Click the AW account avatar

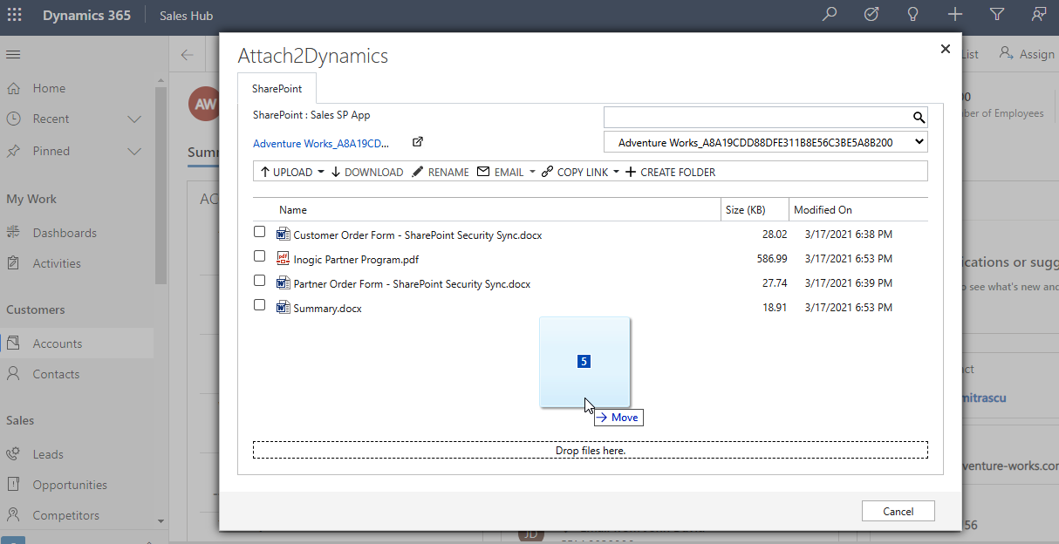203,105
